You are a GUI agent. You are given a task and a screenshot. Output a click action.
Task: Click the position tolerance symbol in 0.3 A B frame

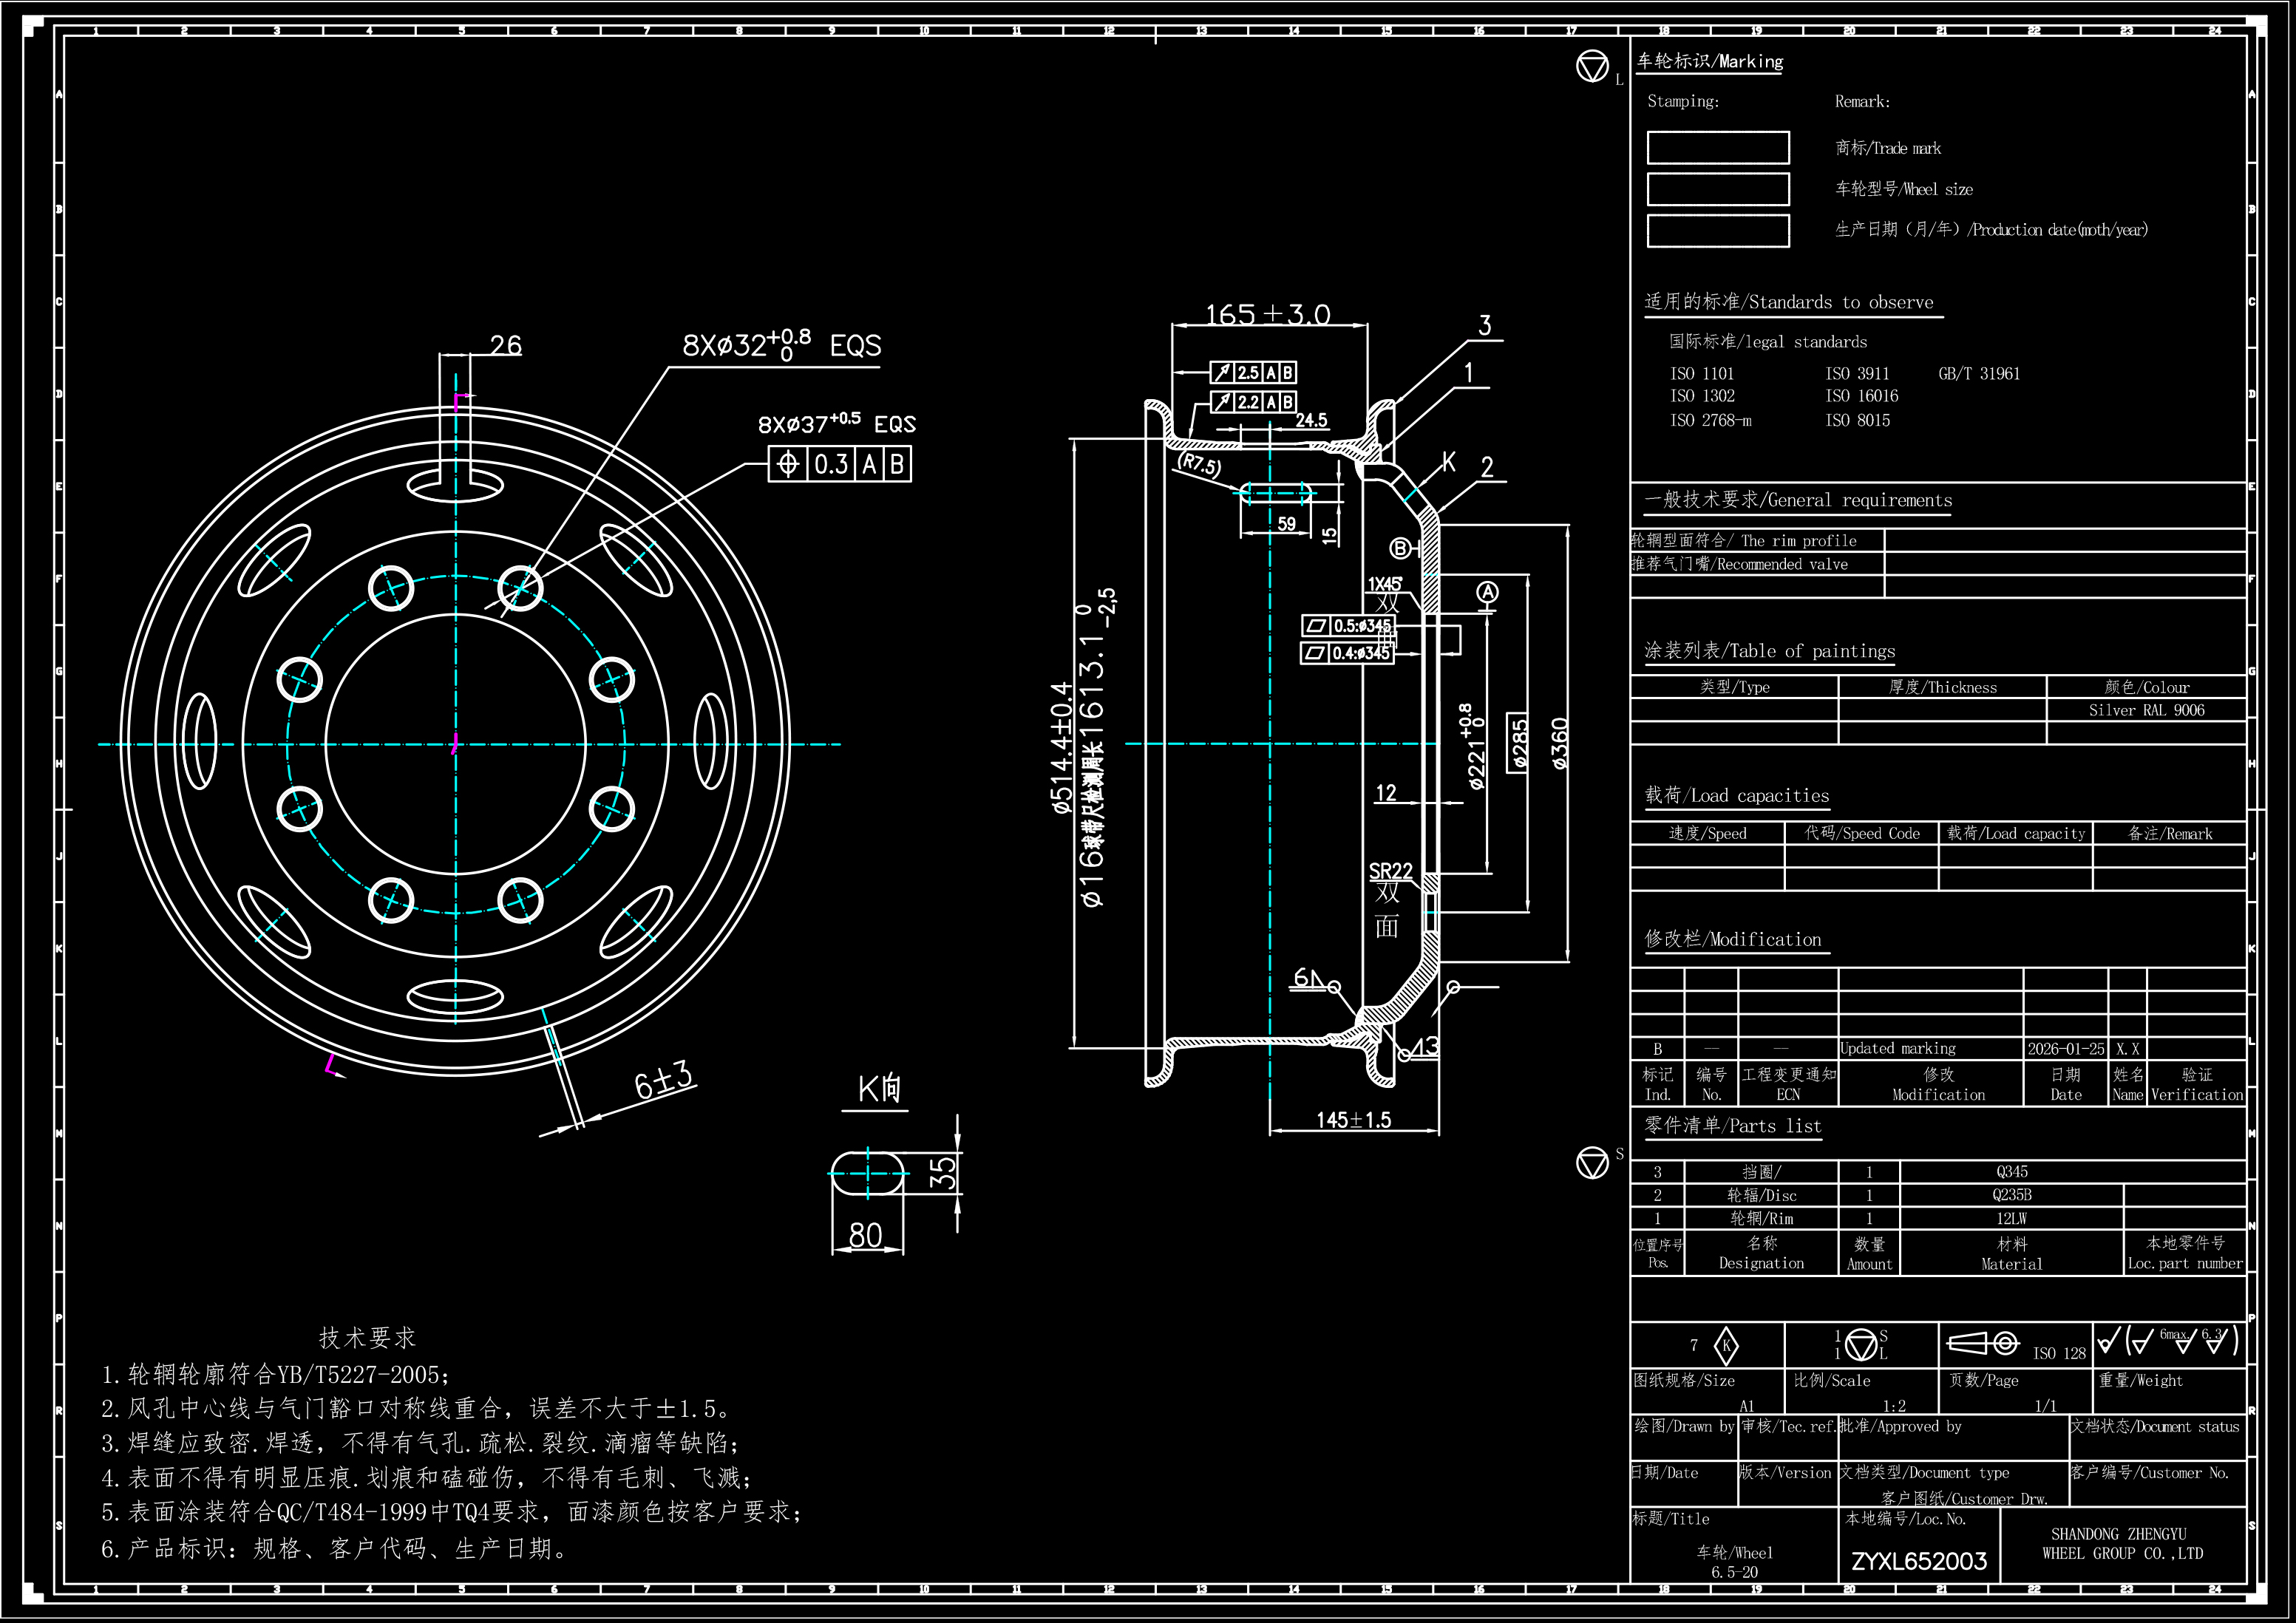point(788,464)
